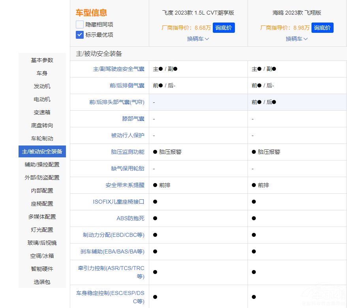Open 选装包 in sidebar navigation
The height and width of the screenshot is (308, 347).
click(x=42, y=282)
